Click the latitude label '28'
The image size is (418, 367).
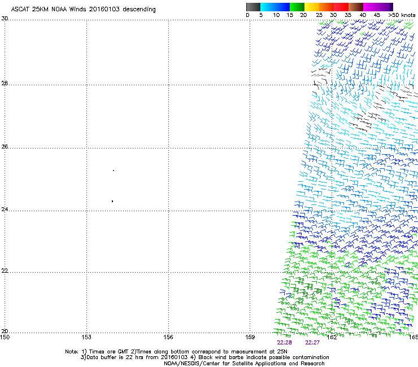click(x=5, y=84)
